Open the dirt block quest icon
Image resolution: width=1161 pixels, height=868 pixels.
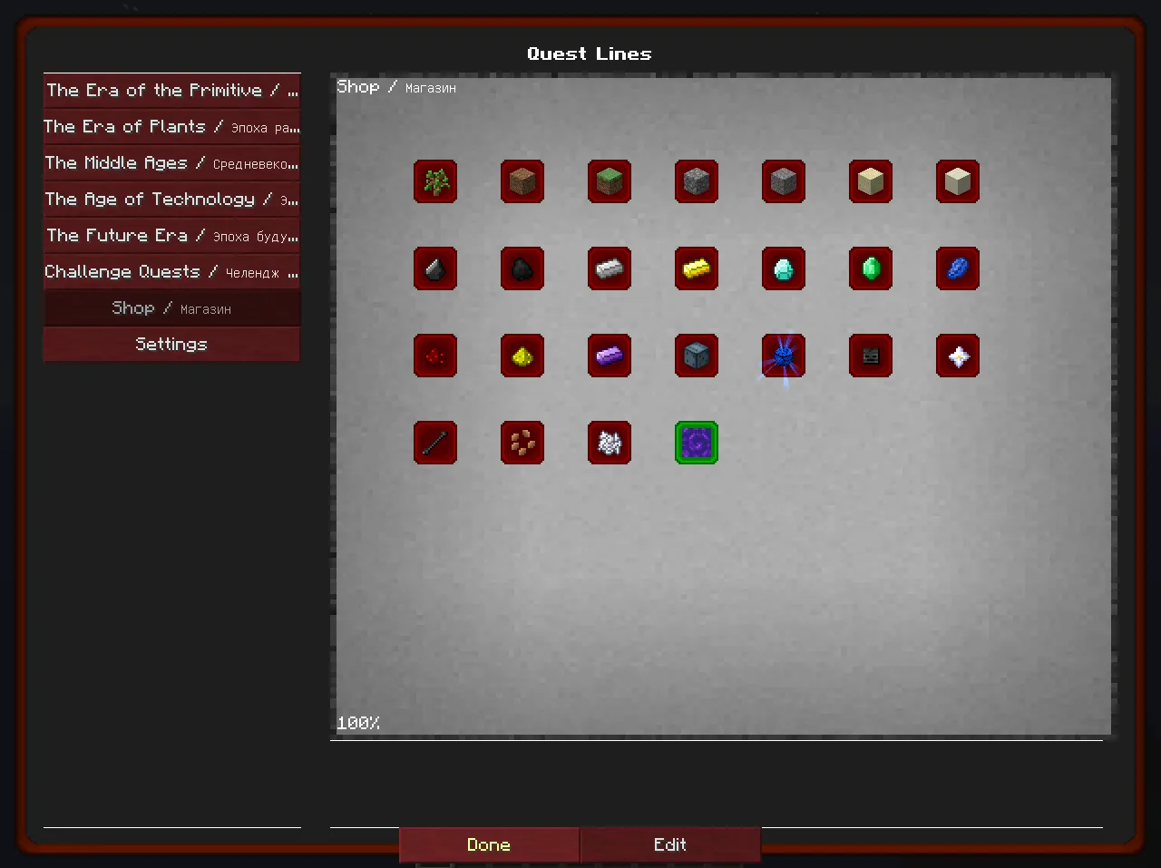[522, 181]
